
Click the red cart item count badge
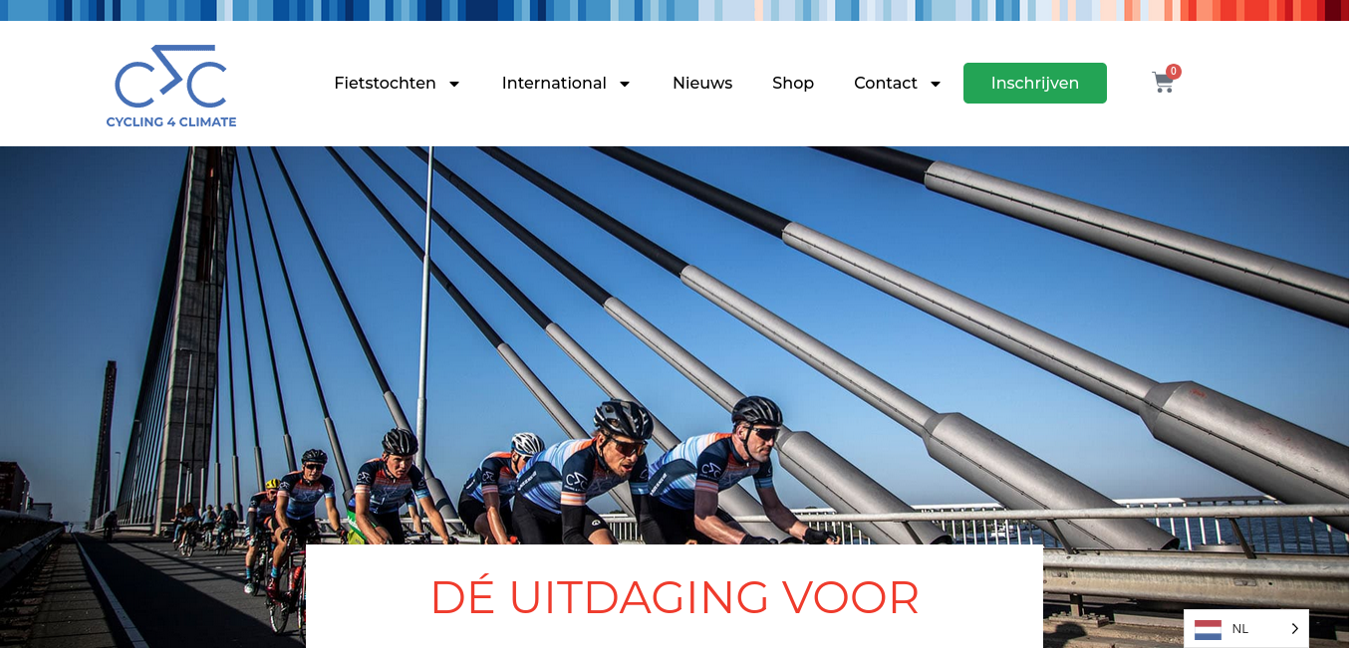[1174, 72]
